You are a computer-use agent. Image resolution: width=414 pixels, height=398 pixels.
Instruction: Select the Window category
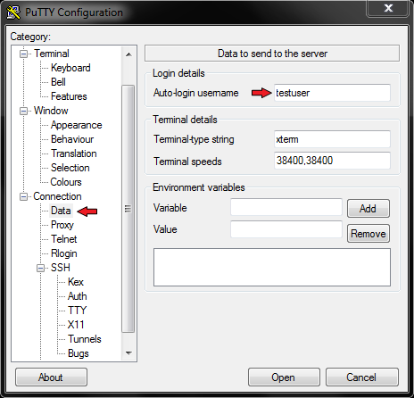[51, 111]
